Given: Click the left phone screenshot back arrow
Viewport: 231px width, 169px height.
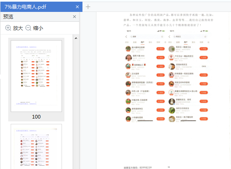Looking at the screenshot, I should tap(126, 37).
